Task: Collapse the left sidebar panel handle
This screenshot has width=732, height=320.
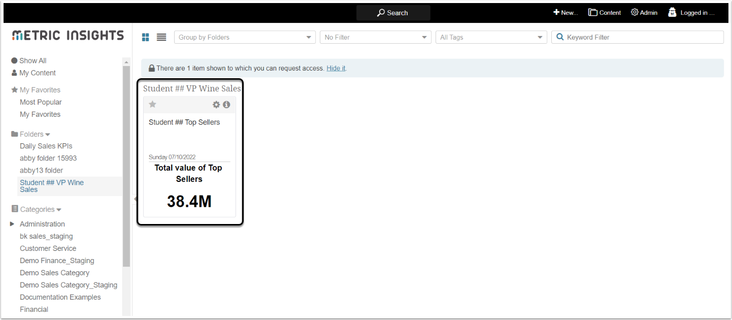Action: tap(135, 199)
